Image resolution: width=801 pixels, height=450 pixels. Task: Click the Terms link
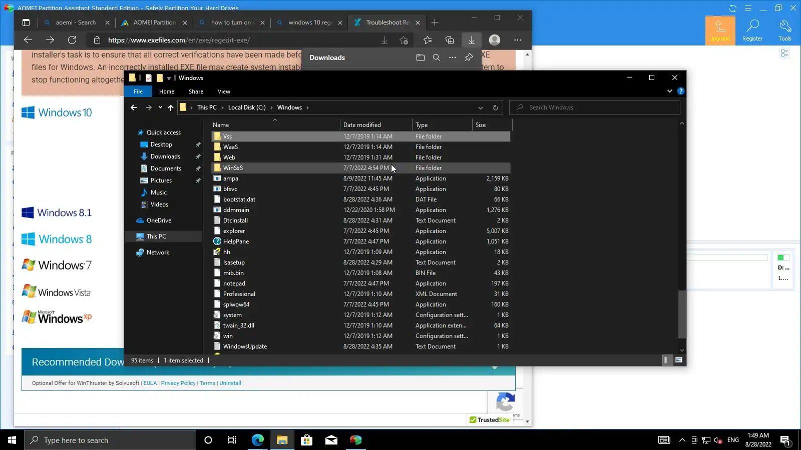(x=207, y=383)
